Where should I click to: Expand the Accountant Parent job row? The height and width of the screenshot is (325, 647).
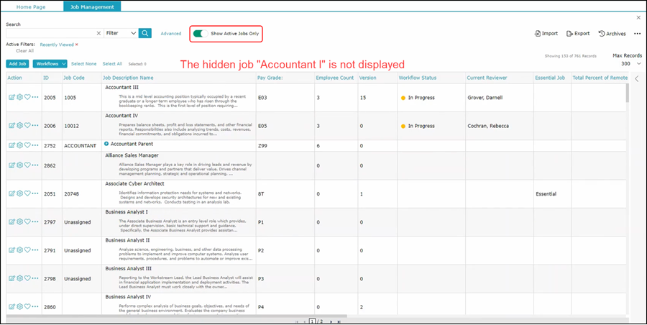107,145
